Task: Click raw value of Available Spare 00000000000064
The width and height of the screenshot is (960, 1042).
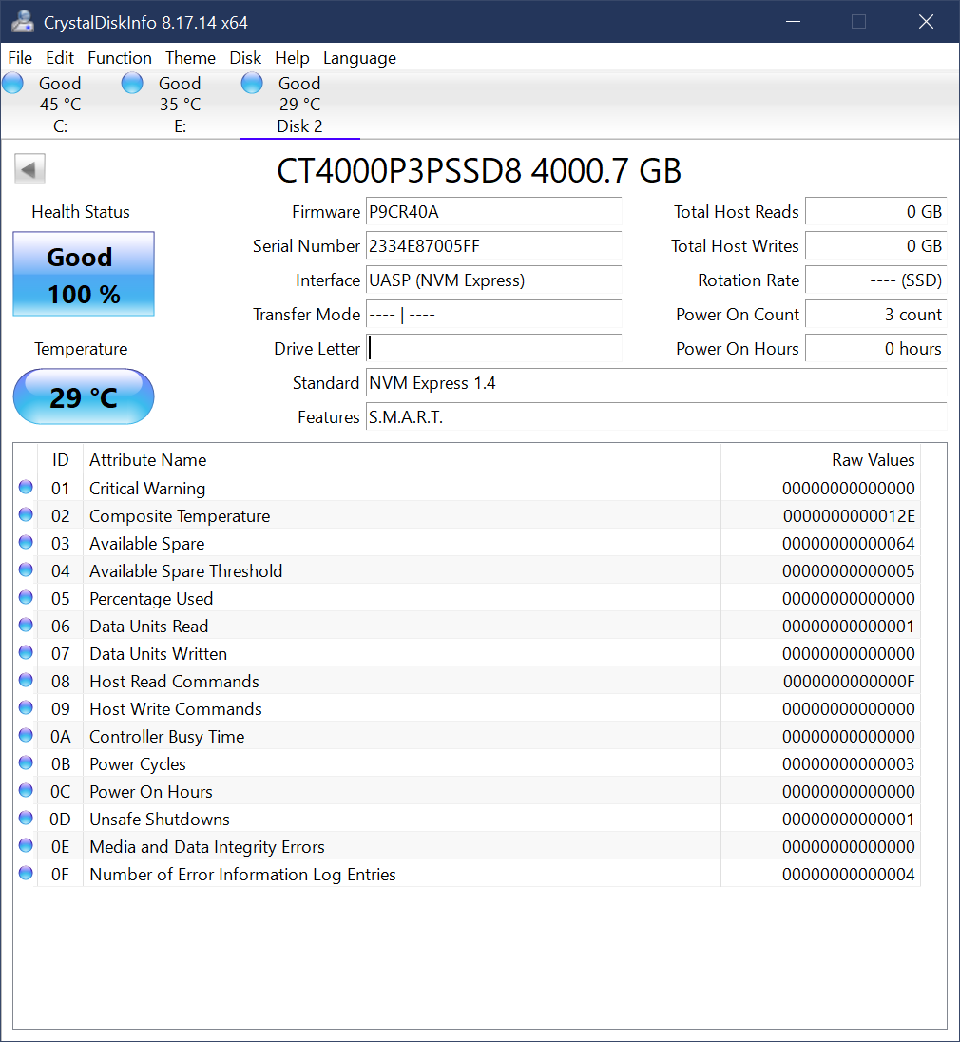Action: pyautogui.click(x=849, y=544)
